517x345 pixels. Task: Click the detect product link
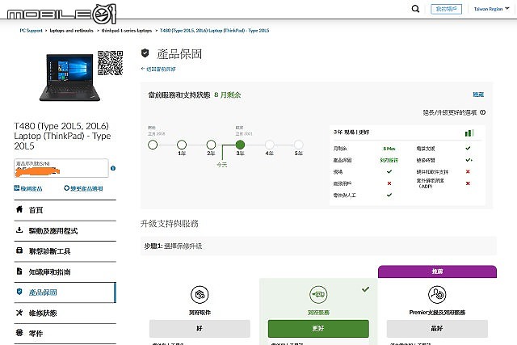28,188
